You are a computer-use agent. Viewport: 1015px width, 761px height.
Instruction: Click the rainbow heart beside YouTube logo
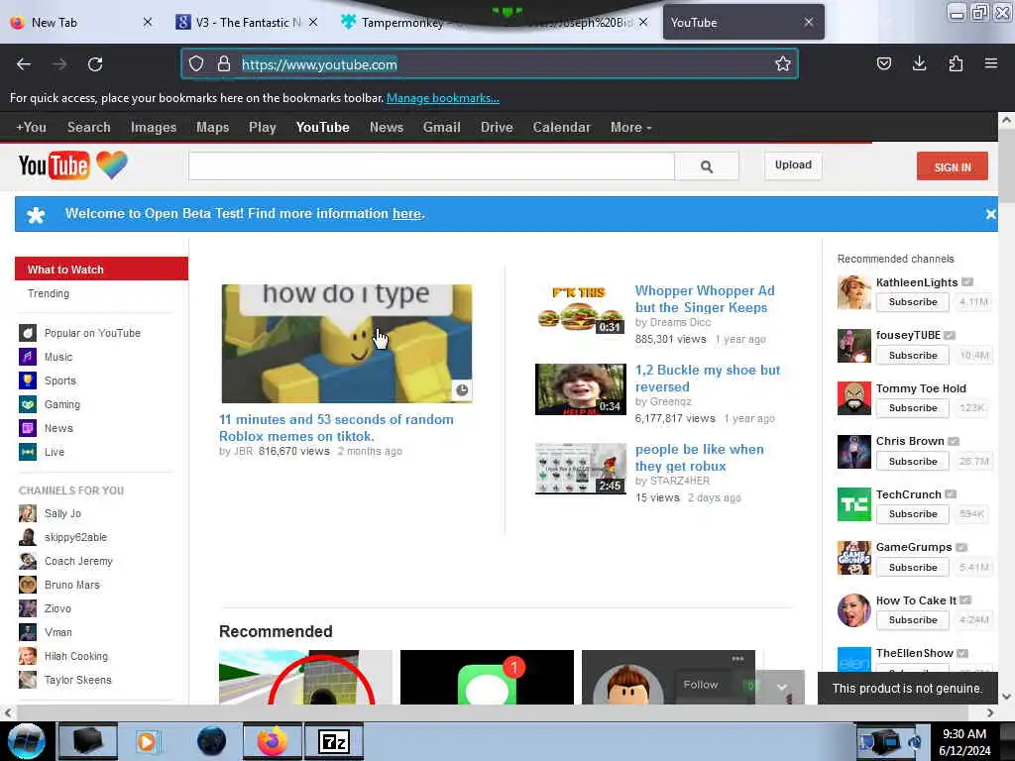(x=112, y=165)
